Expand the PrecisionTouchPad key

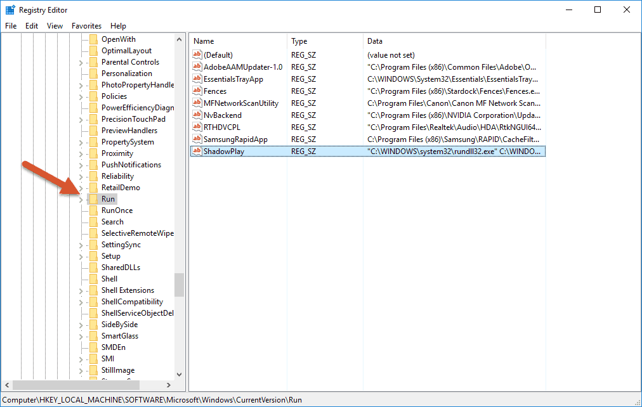(x=81, y=119)
